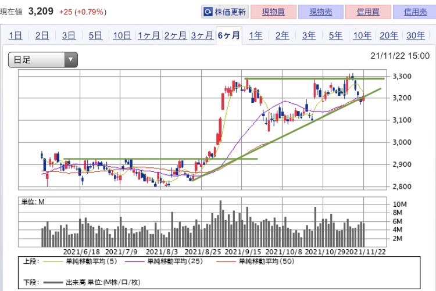436x291 pixels.
Task: Select the 5年 period tab
Action: point(335,35)
